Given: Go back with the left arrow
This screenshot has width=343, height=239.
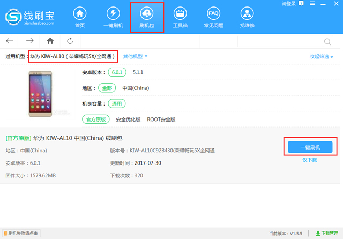Looking at the screenshot, I should point(10,41).
